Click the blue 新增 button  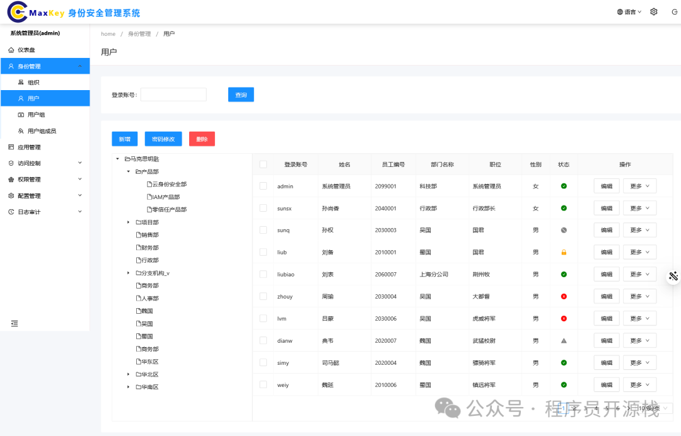click(x=124, y=137)
